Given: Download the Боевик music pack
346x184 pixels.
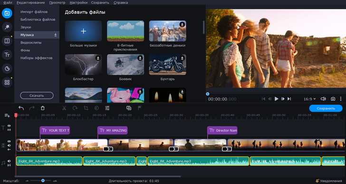Looking at the screenshot, I should [140, 58].
